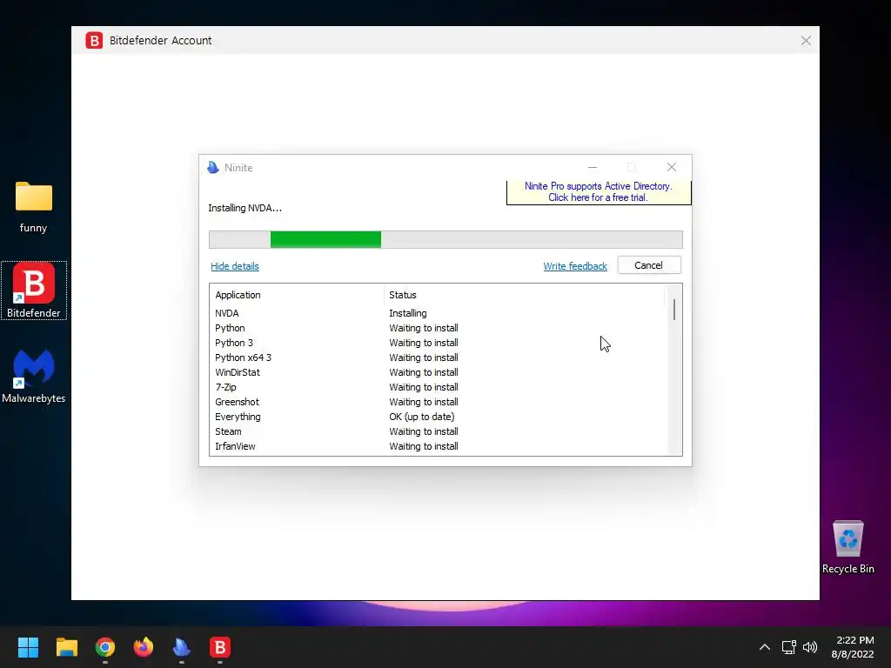The width and height of the screenshot is (891, 668).
Task: Close the Bitdefender Account window
Action: click(x=806, y=40)
